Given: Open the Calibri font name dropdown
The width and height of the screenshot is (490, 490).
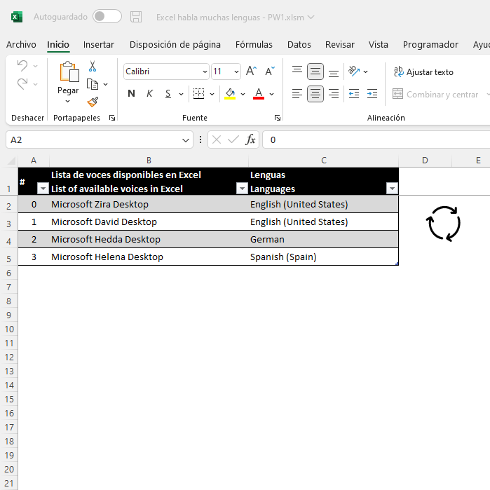Looking at the screenshot, I should pyautogui.click(x=205, y=72).
